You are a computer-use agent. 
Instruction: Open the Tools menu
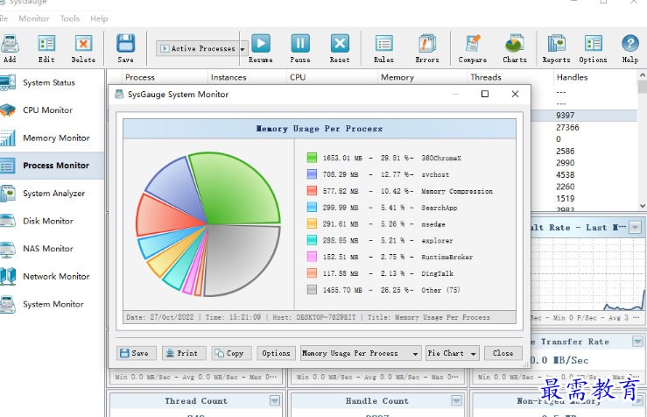tap(69, 18)
